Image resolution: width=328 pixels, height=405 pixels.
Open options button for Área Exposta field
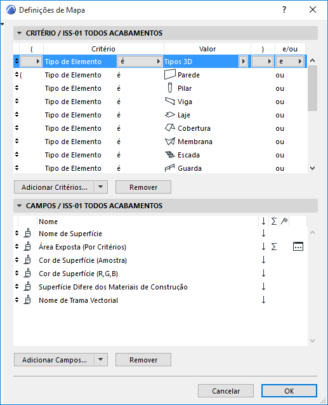pos(298,246)
